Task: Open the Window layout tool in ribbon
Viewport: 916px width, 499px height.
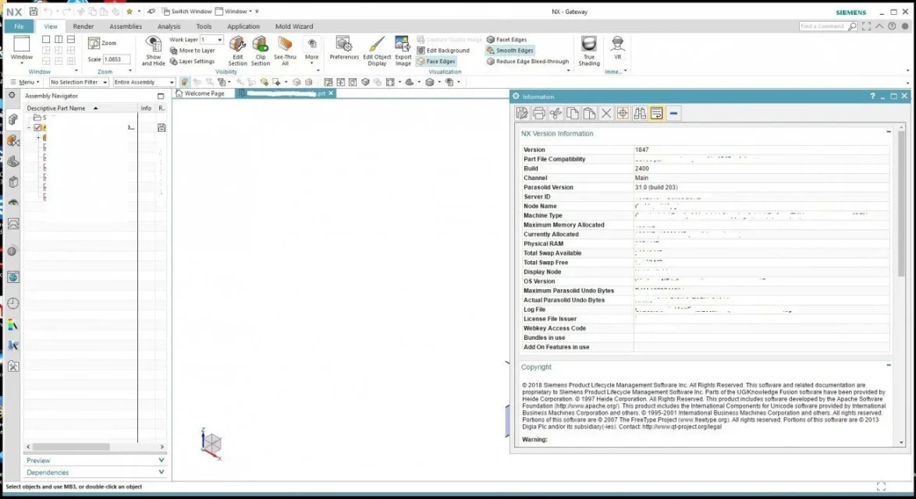Action: coord(22,48)
